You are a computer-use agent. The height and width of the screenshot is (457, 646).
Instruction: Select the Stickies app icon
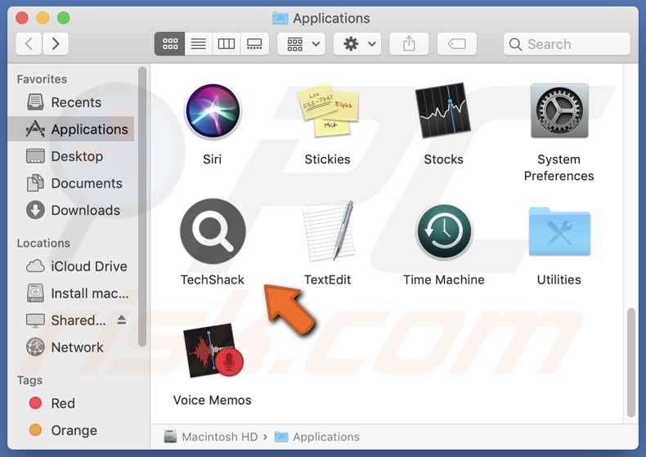pyautogui.click(x=328, y=110)
